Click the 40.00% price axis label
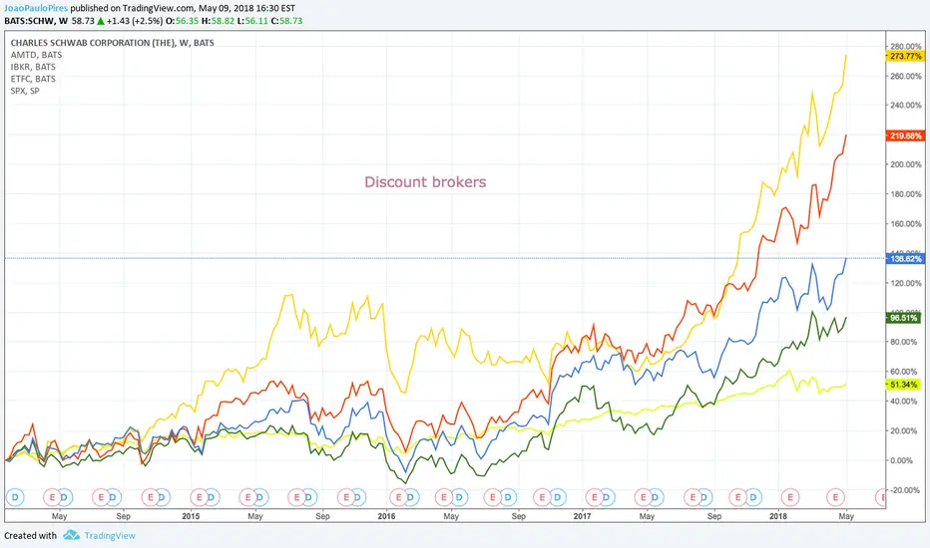Screen dimensions: 930x548 point(904,402)
